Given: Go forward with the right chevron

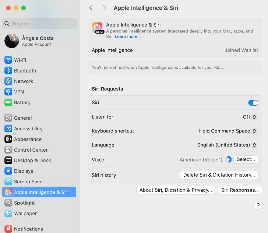Looking at the screenshot, I should pos(105,8).
